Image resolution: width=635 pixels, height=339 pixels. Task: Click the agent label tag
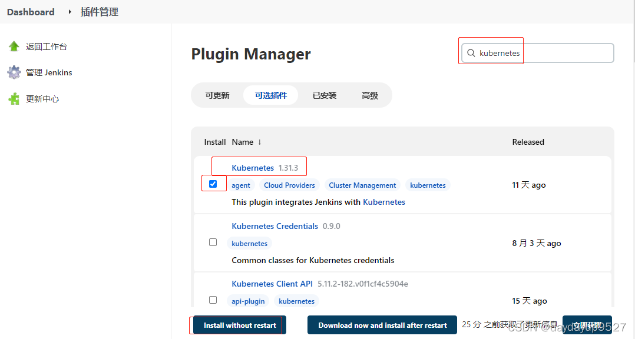click(240, 185)
